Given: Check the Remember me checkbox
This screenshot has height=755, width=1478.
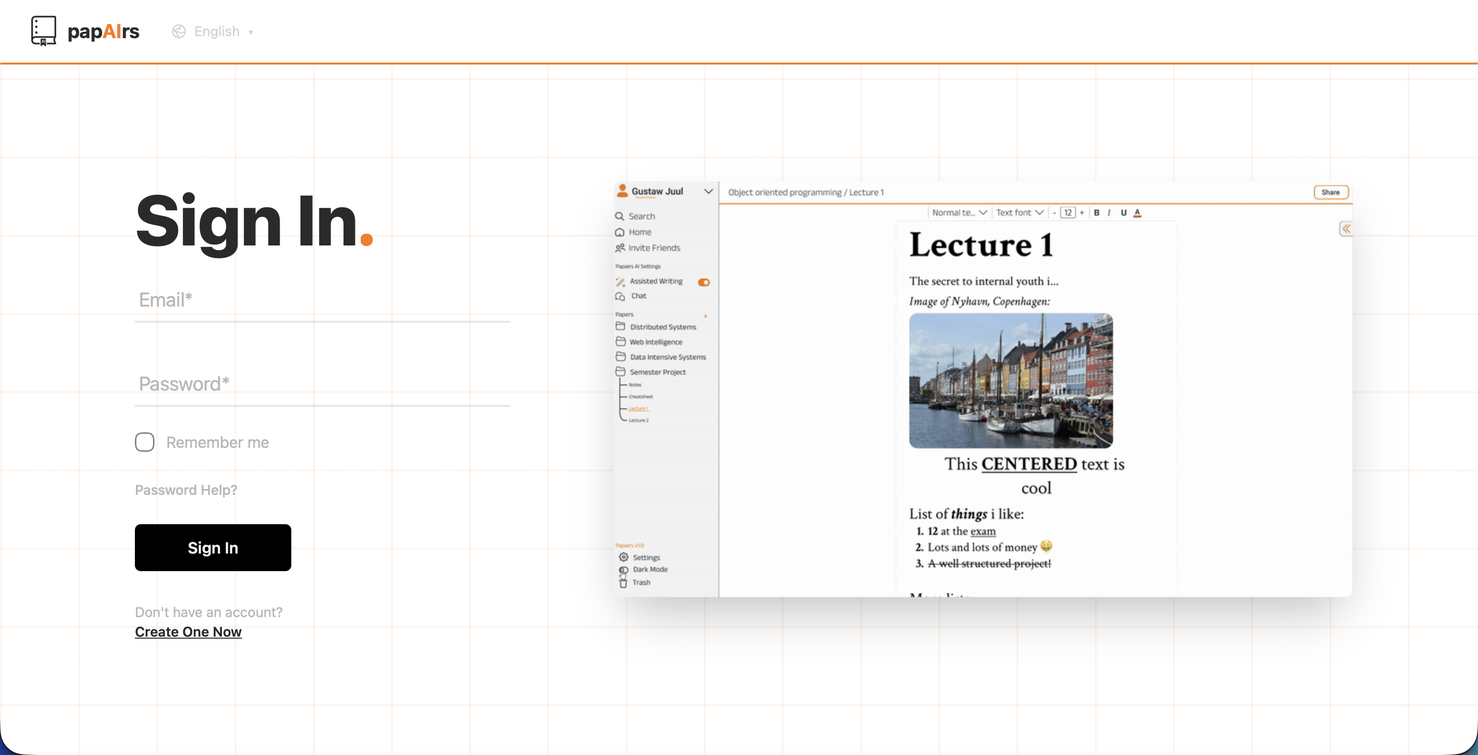Looking at the screenshot, I should pos(145,442).
